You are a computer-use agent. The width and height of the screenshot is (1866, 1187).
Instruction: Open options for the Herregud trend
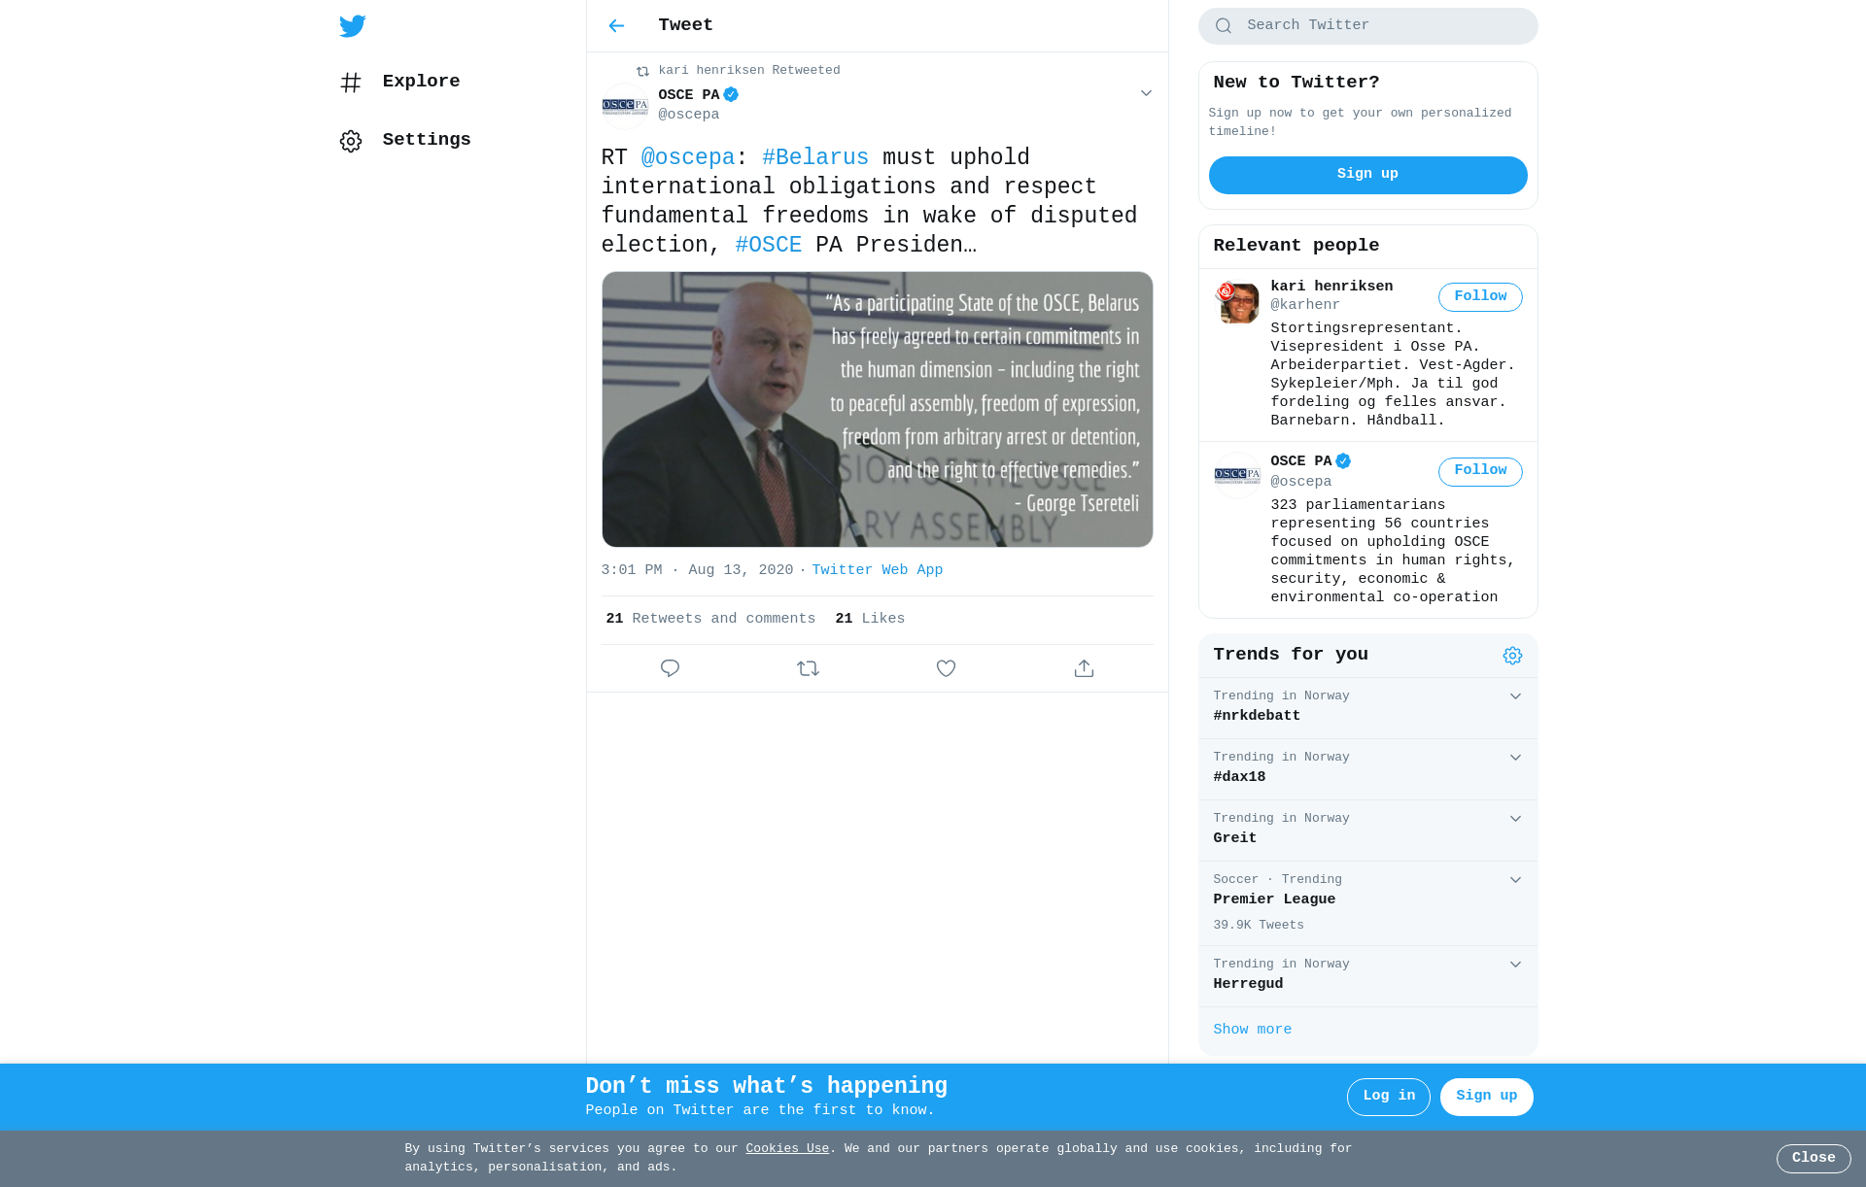point(1515,965)
